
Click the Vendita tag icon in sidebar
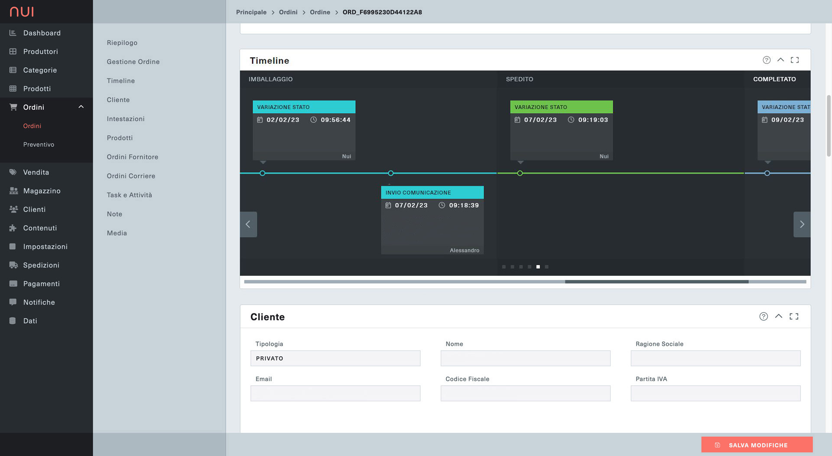coord(13,172)
